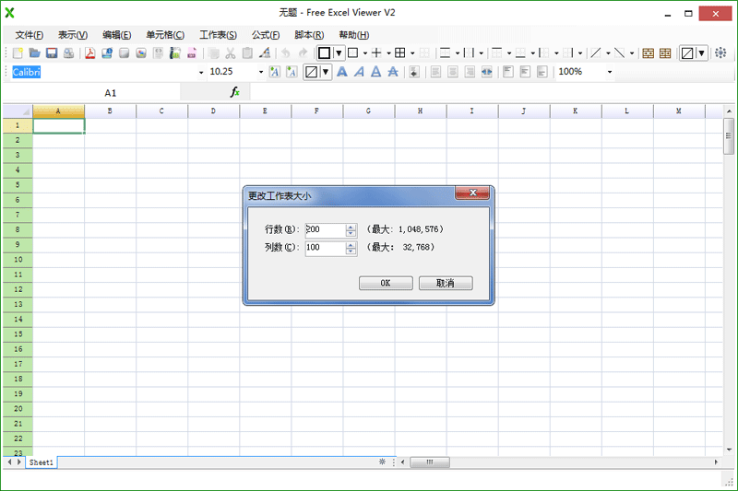
Task: Expand the thick box border color dropdown
Action: click(x=339, y=53)
